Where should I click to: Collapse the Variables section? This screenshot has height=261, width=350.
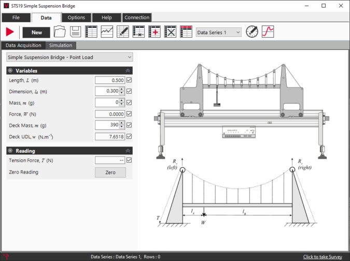[x=128, y=70]
